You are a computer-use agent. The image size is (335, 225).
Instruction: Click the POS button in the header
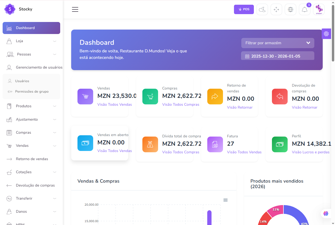click(244, 9)
